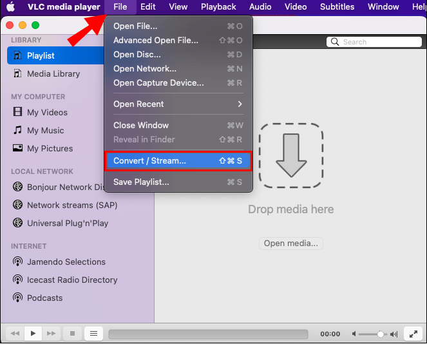Click the Podcasts icon in sidebar
The height and width of the screenshot is (344, 427).
point(17,298)
